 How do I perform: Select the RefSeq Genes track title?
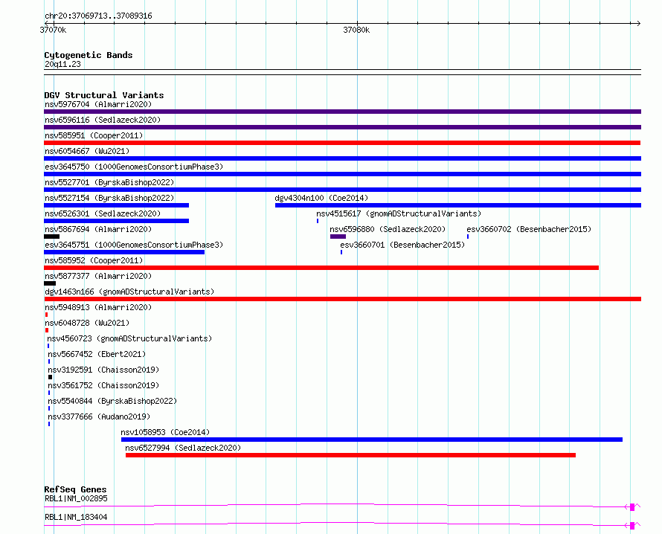(75, 489)
